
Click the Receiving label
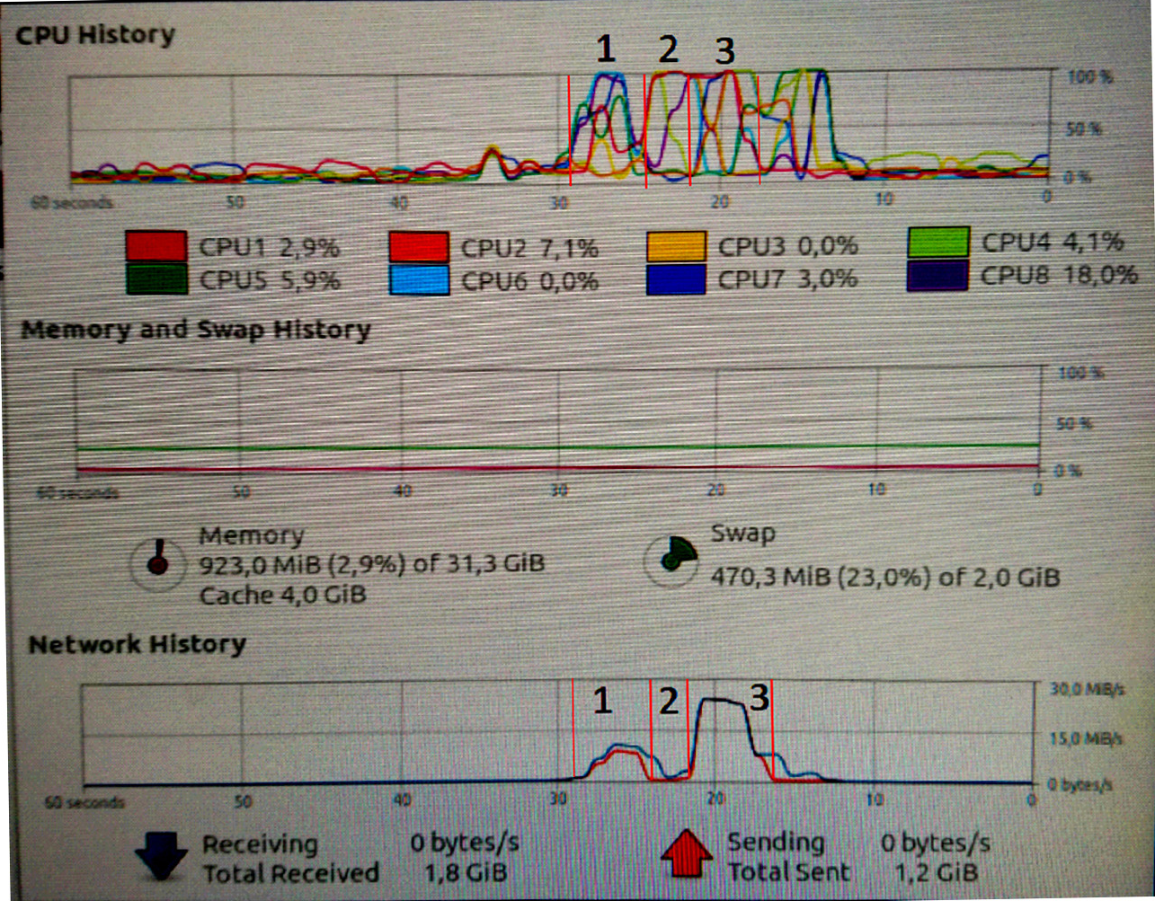(x=260, y=844)
